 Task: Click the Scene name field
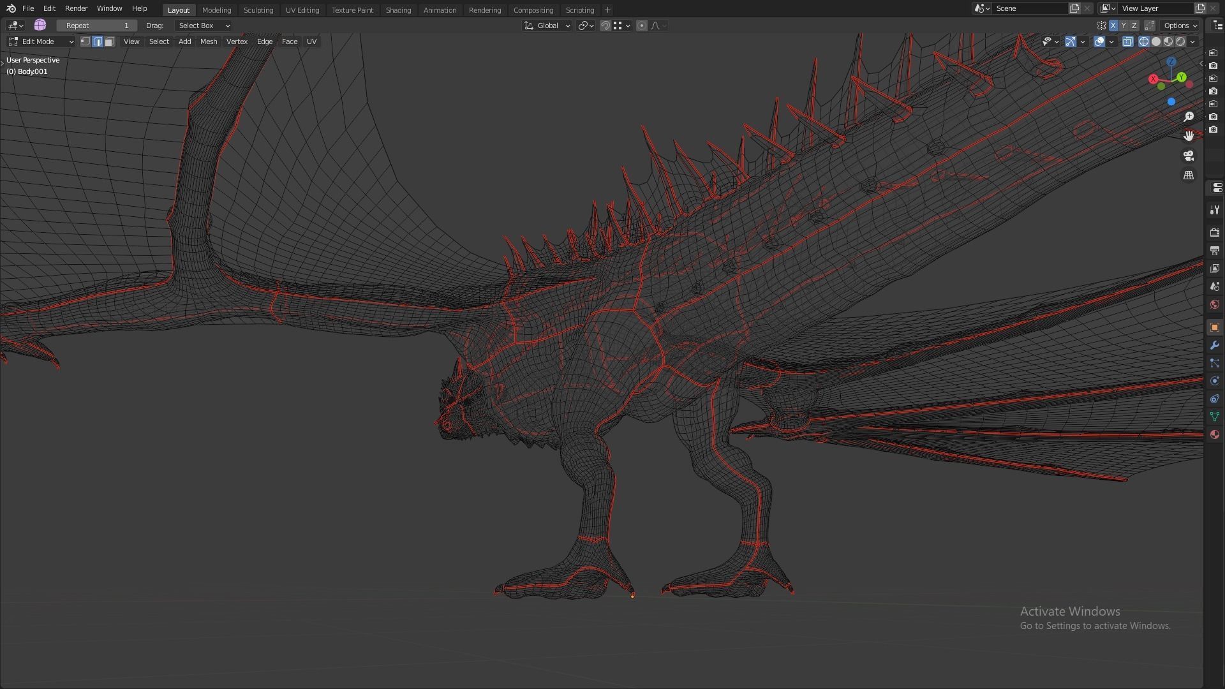[1030, 8]
